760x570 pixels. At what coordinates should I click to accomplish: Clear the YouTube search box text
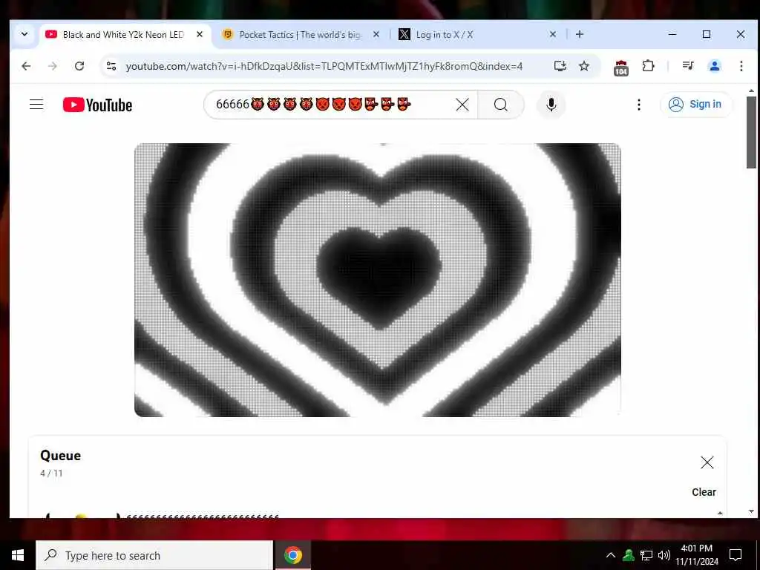click(x=462, y=104)
